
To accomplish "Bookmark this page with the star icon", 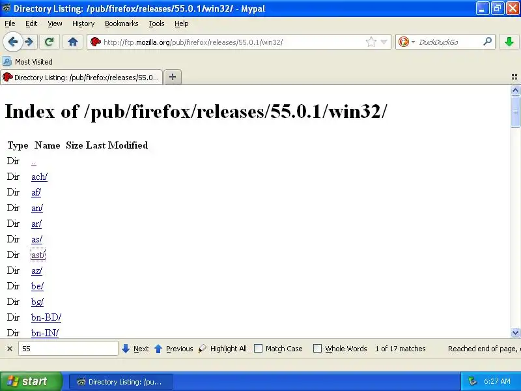I will (x=371, y=42).
